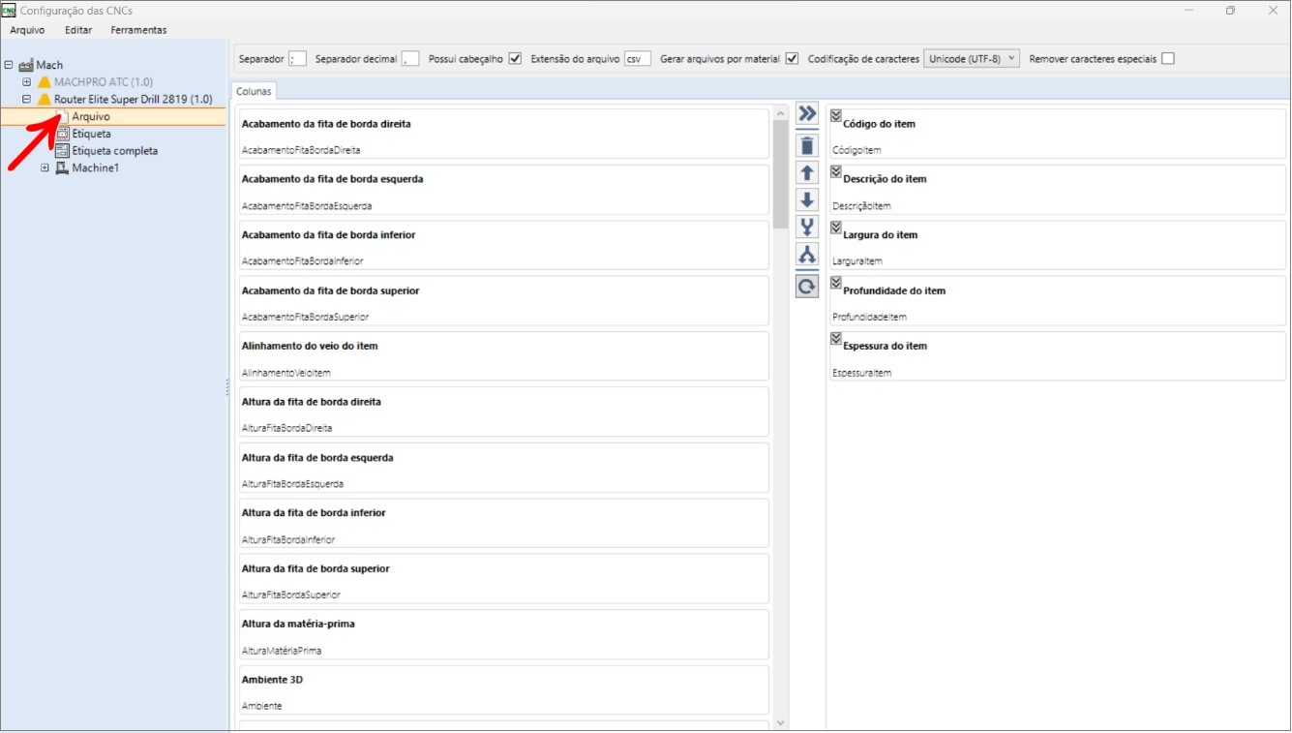This screenshot has height=733, width=1292.
Task: Select Altura da fita de borda direita
Action: (x=503, y=412)
